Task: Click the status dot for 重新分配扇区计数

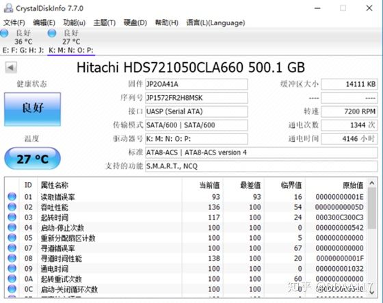Action: pos(12,238)
